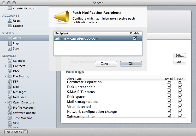Cancel the Push Notification Recipients dialog
This screenshot has height=136, width=196.
coord(106,64)
